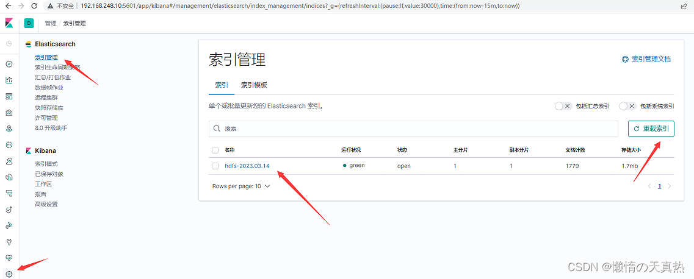The image size is (694, 279).
Task: Open the D space avatar selector
Action: (29, 23)
